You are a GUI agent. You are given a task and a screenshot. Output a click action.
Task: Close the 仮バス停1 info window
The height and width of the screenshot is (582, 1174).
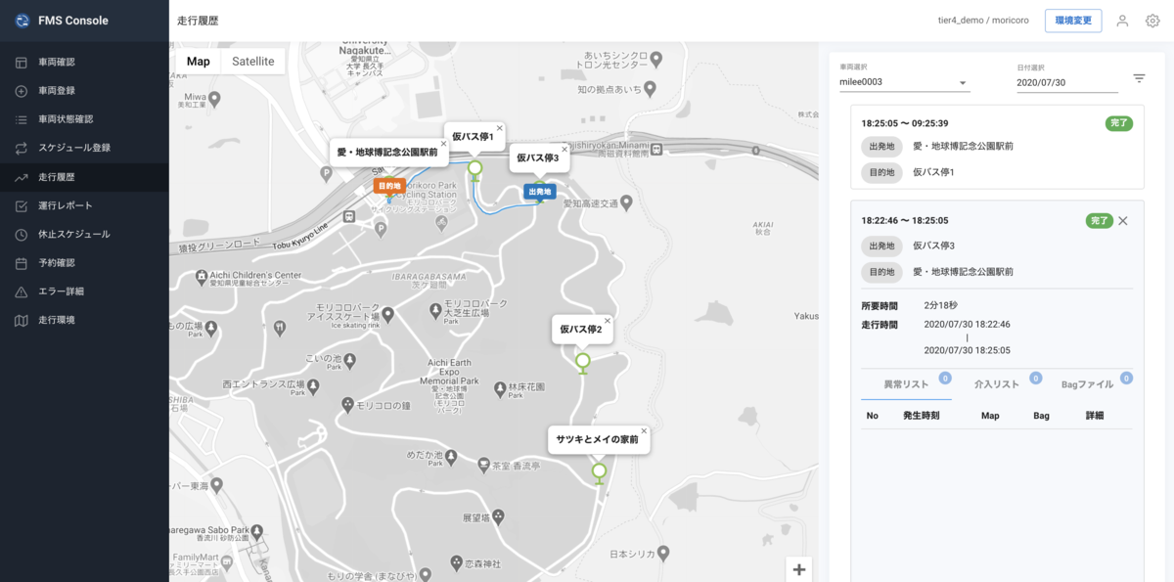click(x=499, y=128)
